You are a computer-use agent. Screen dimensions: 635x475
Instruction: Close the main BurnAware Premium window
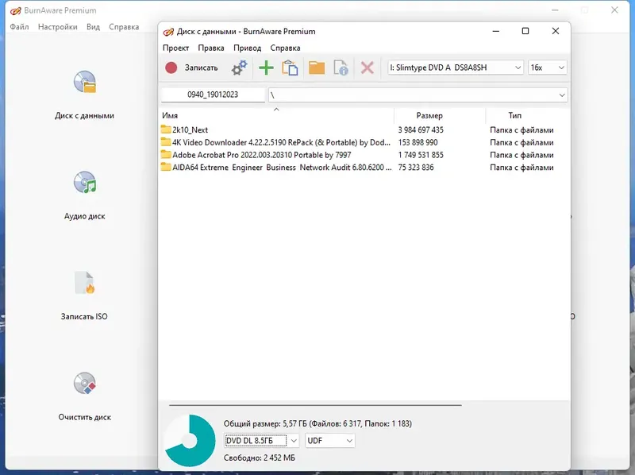614,10
